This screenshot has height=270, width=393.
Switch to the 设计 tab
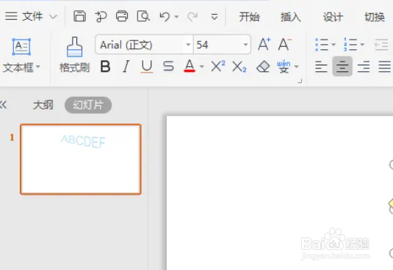click(x=333, y=17)
